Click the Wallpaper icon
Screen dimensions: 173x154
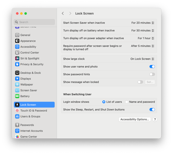click(17, 84)
